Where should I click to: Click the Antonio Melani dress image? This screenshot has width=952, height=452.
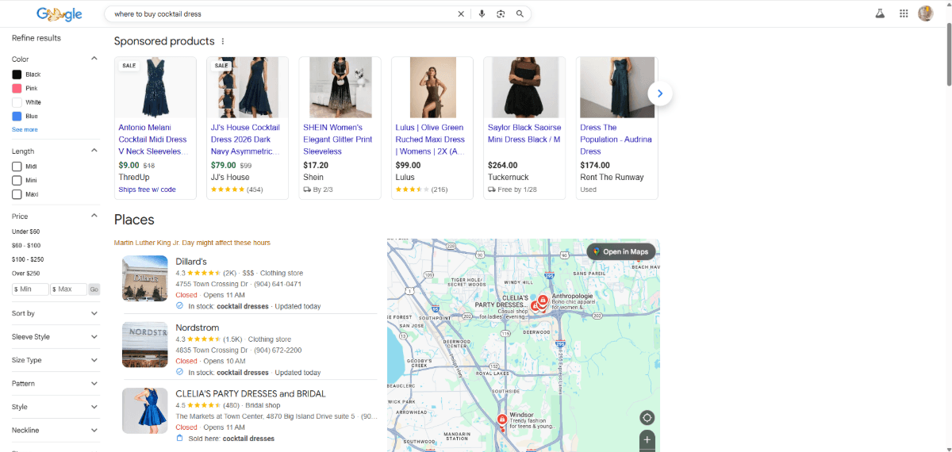click(x=155, y=87)
